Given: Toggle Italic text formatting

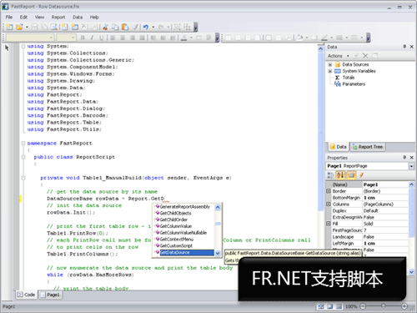Looking at the screenshot, I should [92, 38].
